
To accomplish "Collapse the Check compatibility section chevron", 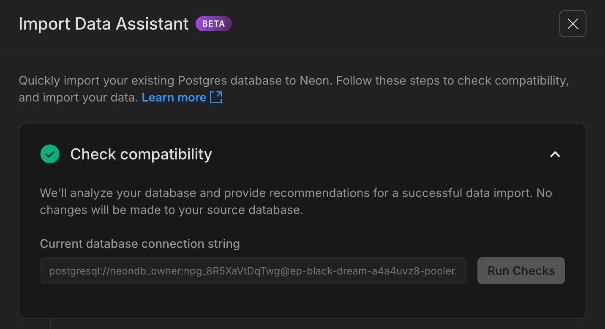I will click(555, 154).
